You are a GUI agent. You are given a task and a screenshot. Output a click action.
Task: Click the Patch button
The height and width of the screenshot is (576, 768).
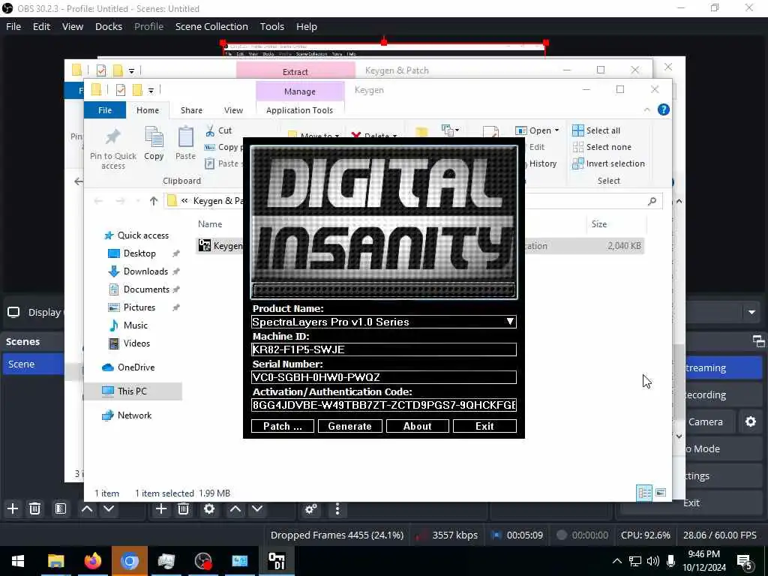283,426
